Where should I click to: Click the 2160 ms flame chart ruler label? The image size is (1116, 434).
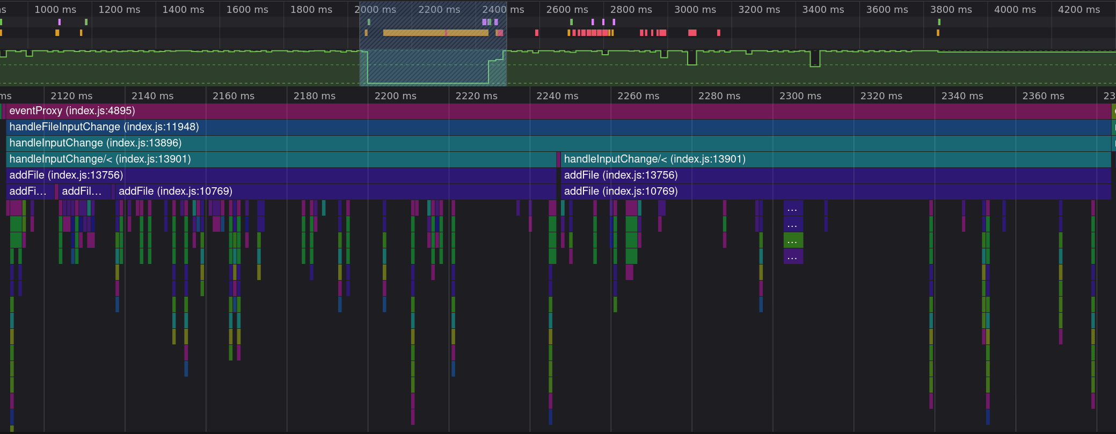click(234, 96)
